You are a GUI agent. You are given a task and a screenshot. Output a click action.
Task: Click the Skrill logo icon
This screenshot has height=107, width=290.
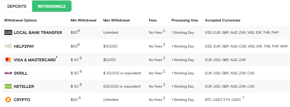click(8, 73)
